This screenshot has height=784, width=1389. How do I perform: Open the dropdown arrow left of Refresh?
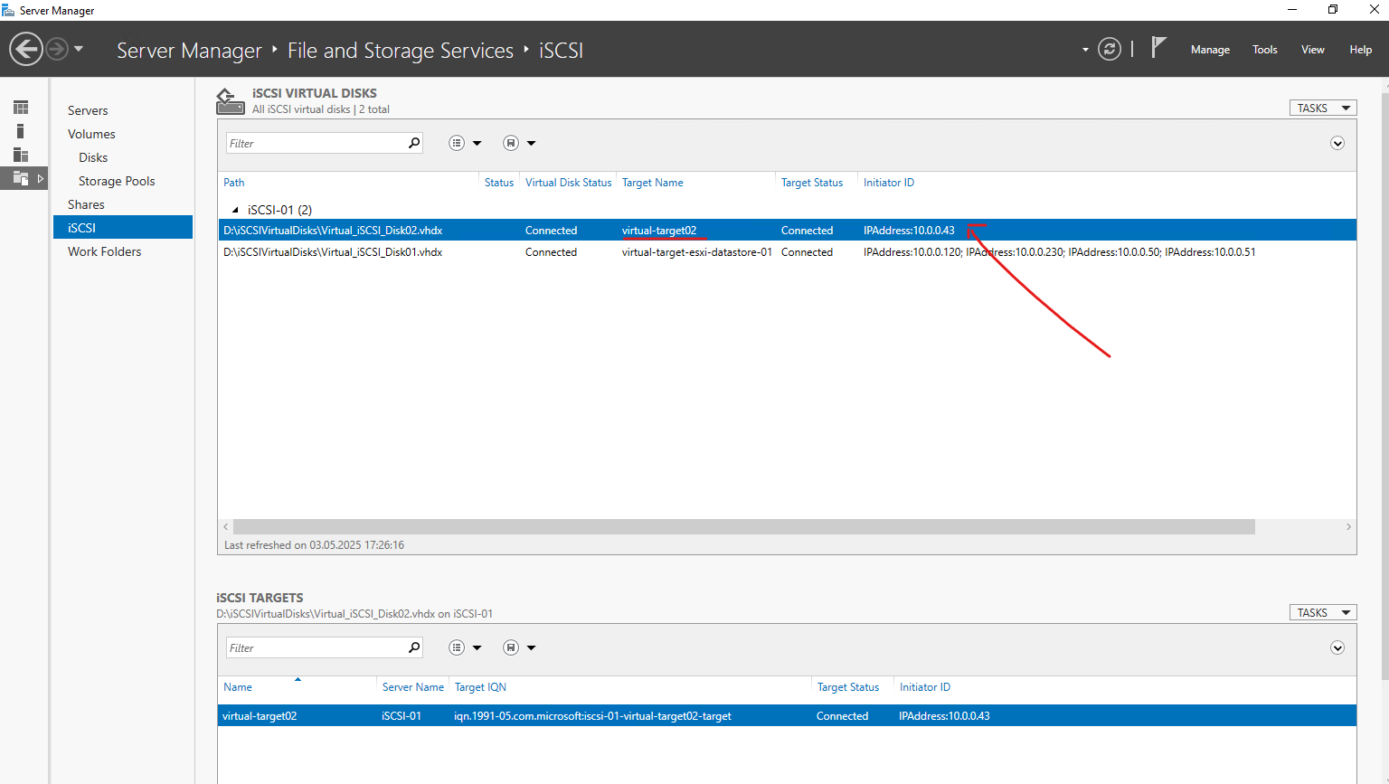(x=1085, y=50)
